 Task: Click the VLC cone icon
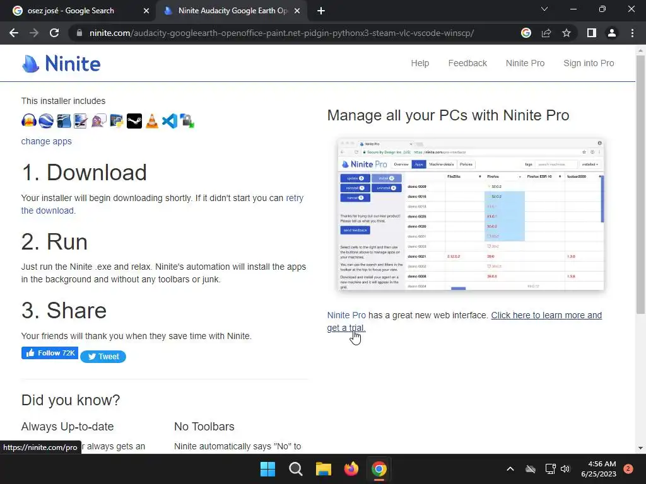point(152,121)
